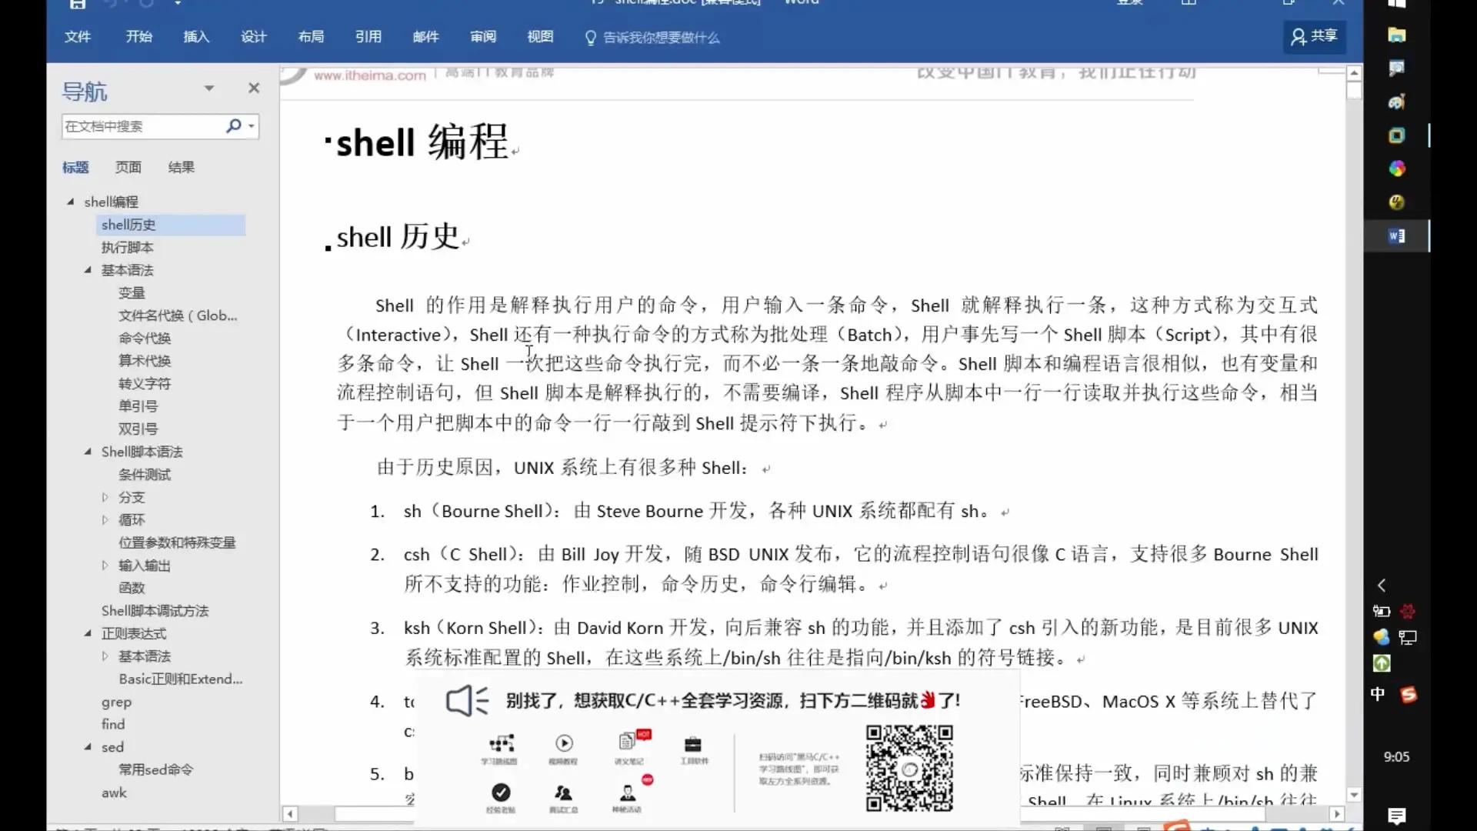Select 结果 (Results) navigation tab

(x=181, y=165)
